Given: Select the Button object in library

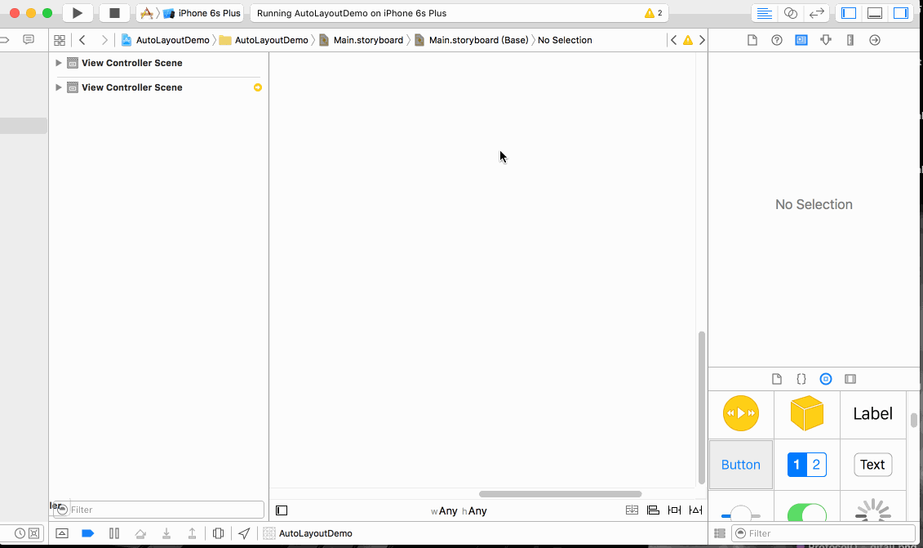Looking at the screenshot, I should (x=740, y=465).
